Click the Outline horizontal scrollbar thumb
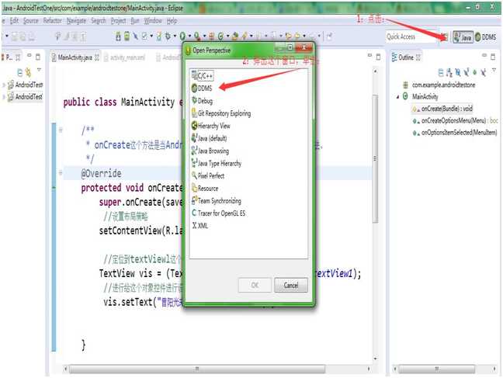 (x=436, y=369)
